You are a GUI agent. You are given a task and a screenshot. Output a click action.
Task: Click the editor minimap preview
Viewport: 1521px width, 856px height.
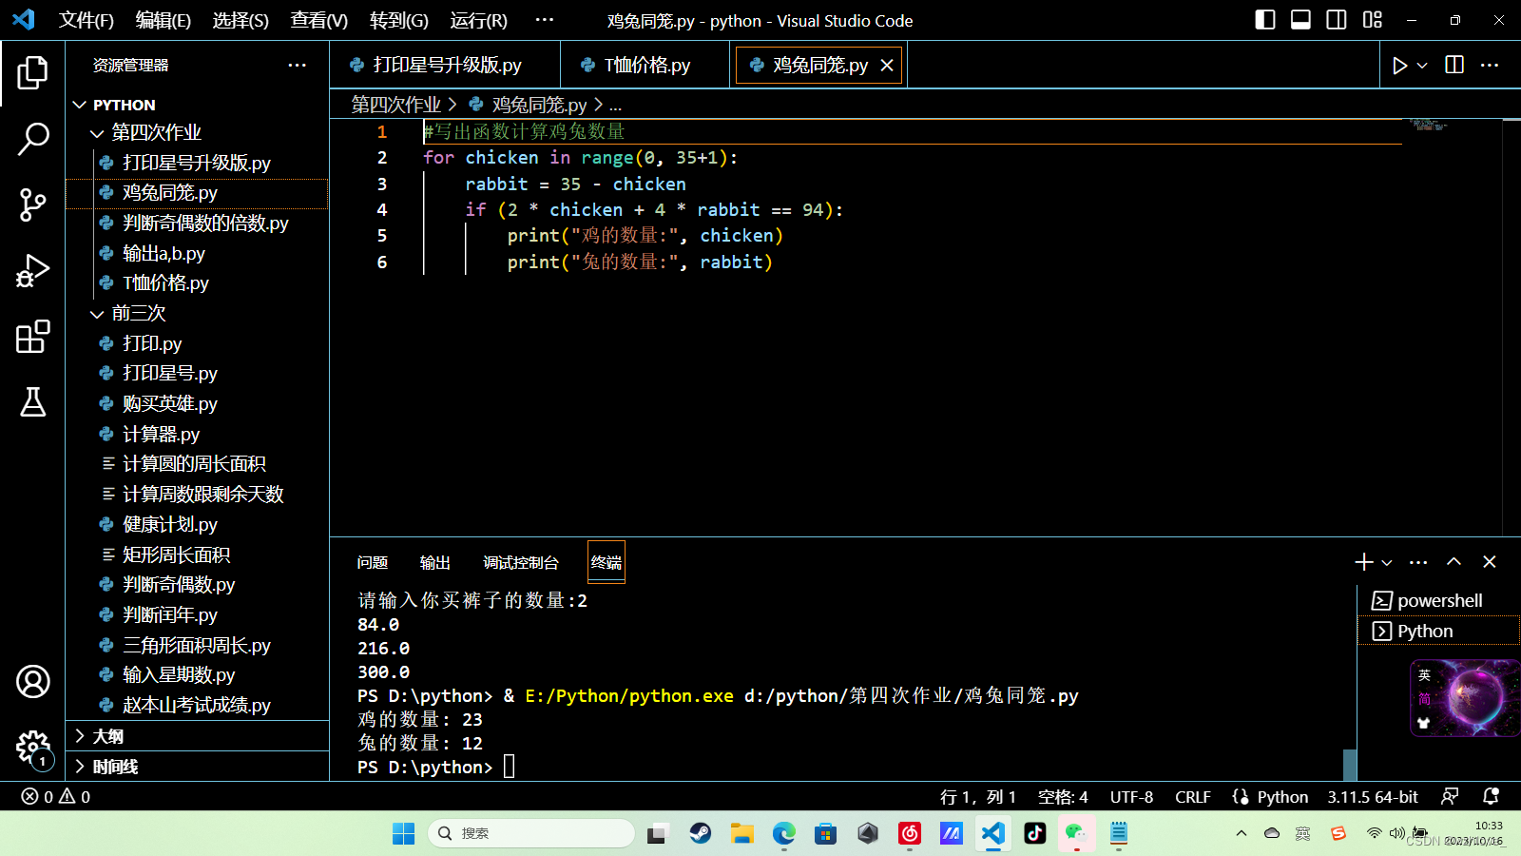tap(1429, 125)
